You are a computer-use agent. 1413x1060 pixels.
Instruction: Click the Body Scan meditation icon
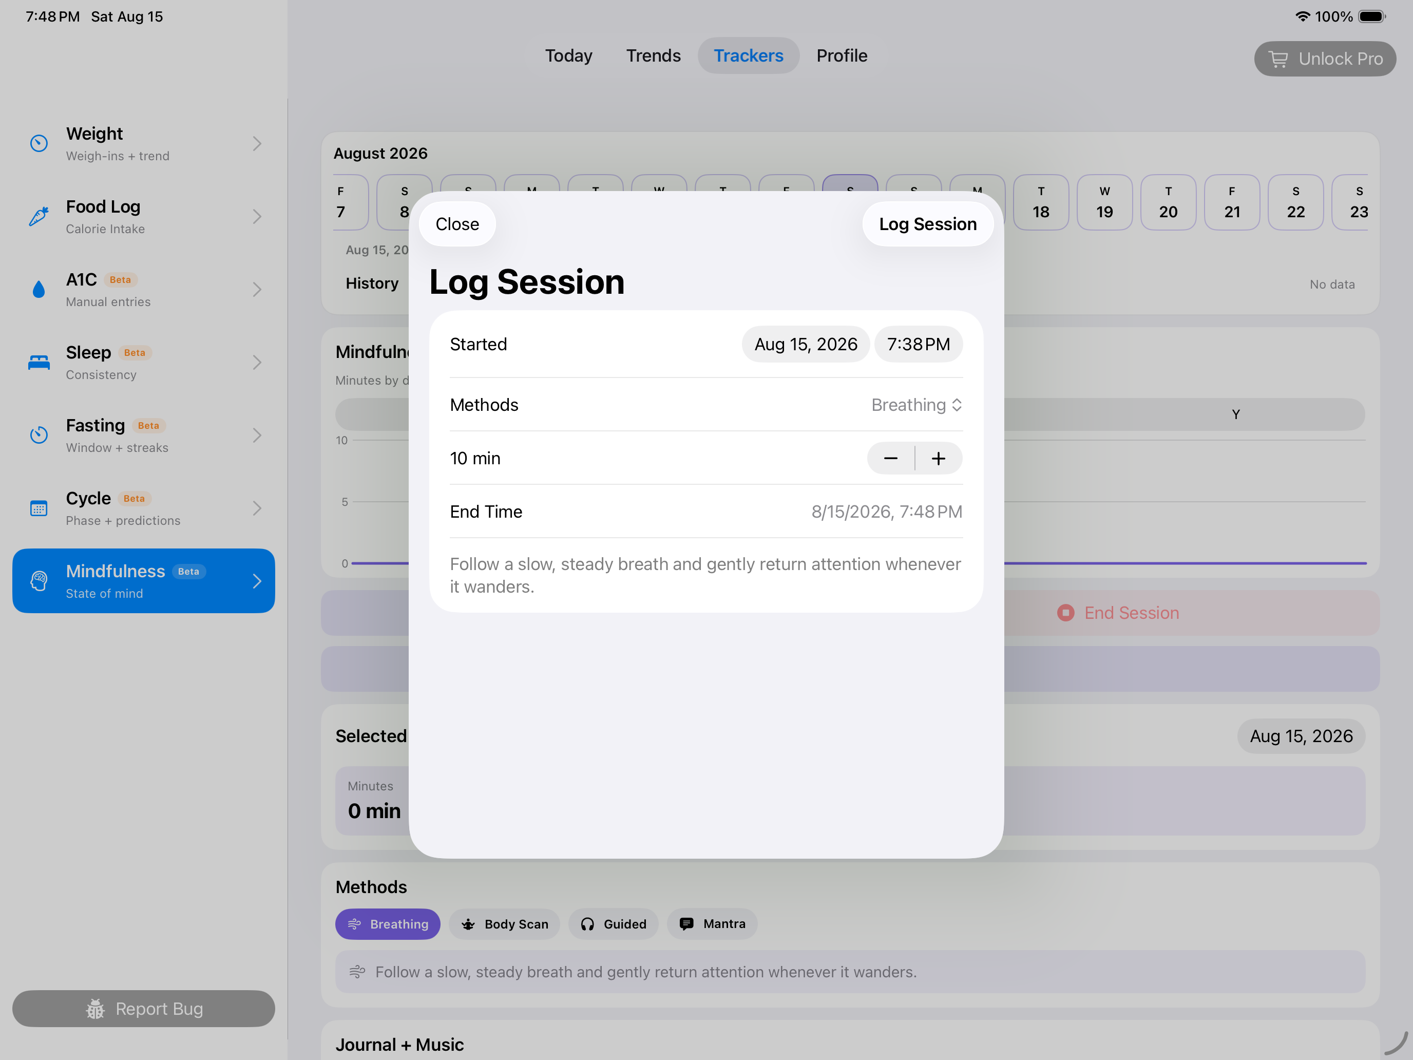click(468, 924)
